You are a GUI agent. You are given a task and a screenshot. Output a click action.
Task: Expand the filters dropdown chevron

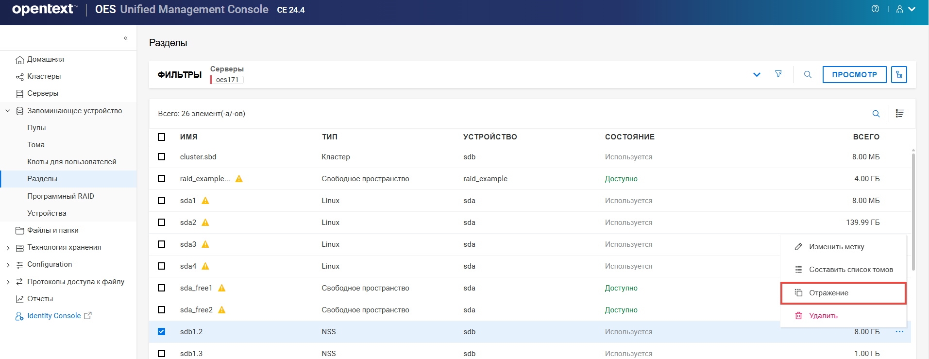click(x=757, y=74)
